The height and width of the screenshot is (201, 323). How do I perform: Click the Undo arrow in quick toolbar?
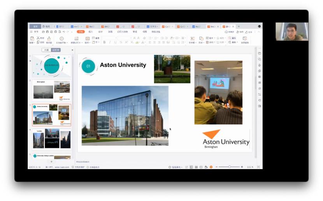click(64, 32)
